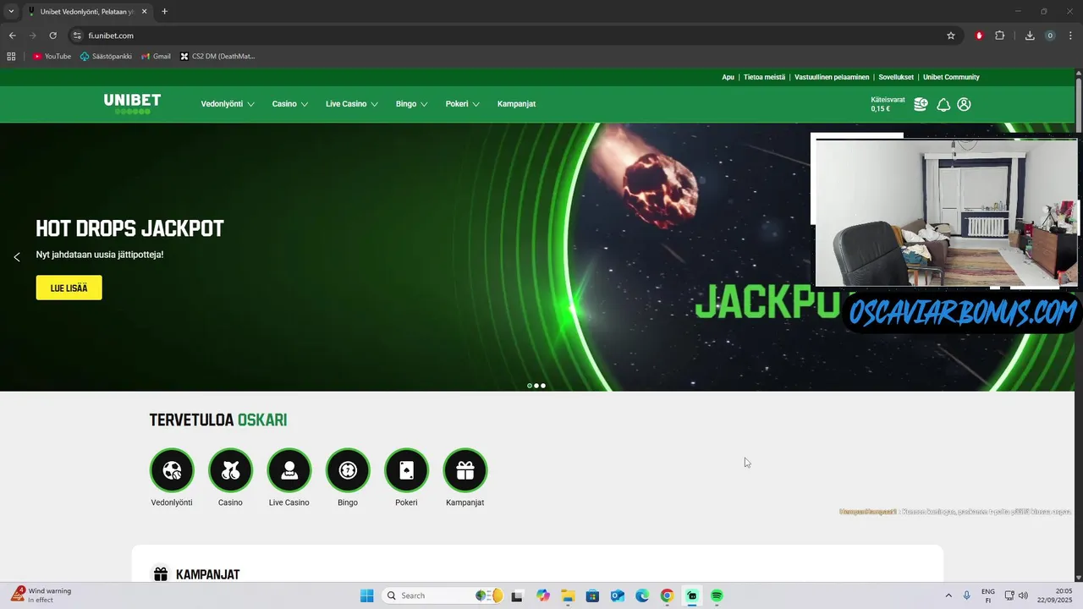Open the Wind warning weather widget
This screenshot has height=609, width=1083.
41,595
